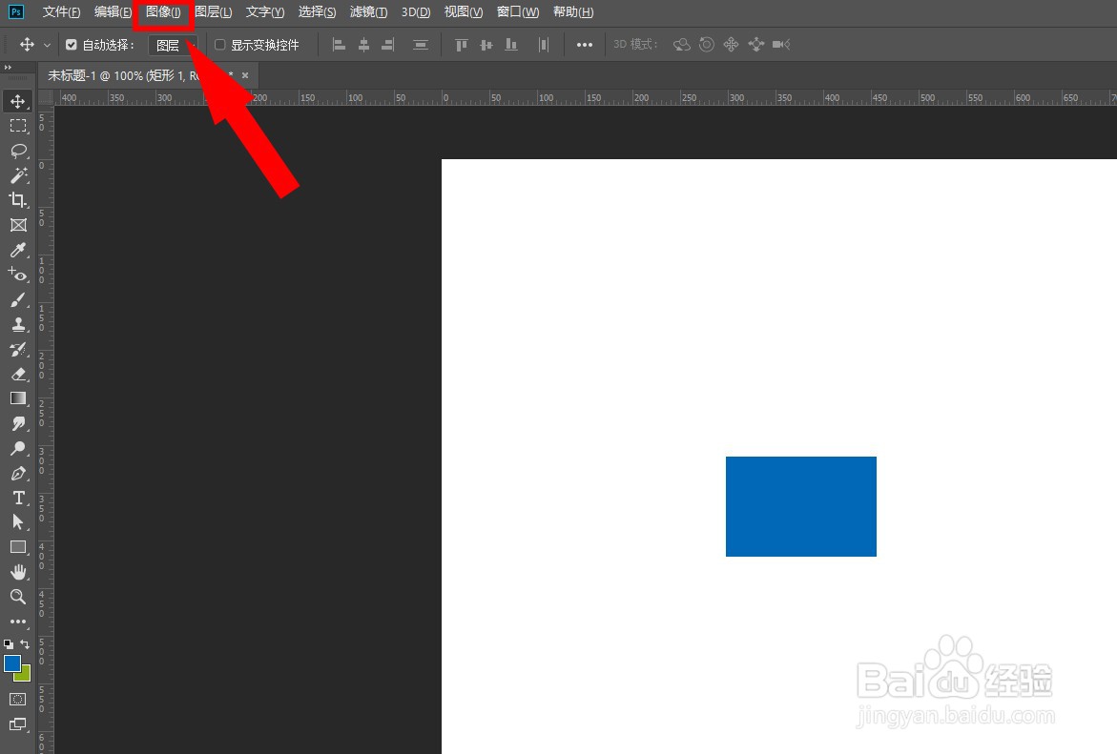Select the Path Selection tool
This screenshot has width=1117, height=754.
click(18, 522)
